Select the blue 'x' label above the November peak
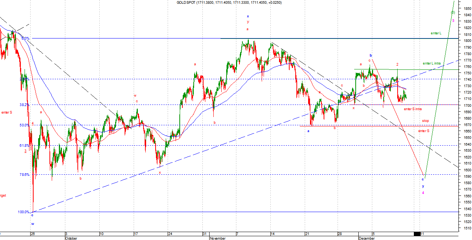Viewport: 472px width, 240px height. point(248,16)
